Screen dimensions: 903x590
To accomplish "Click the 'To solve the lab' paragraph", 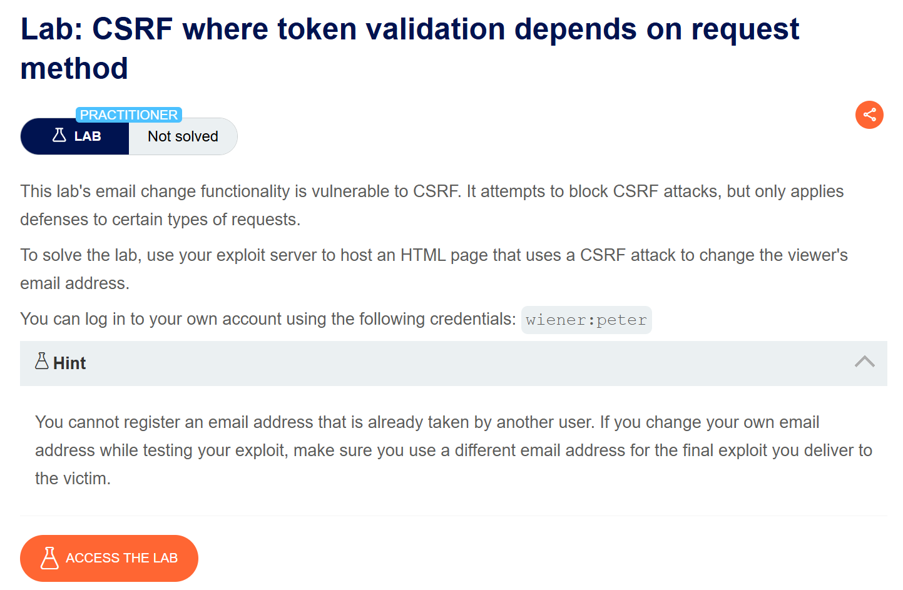I will pos(433,255).
